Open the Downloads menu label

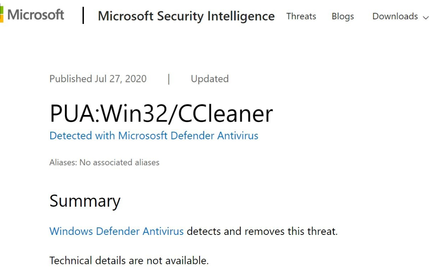[395, 16]
